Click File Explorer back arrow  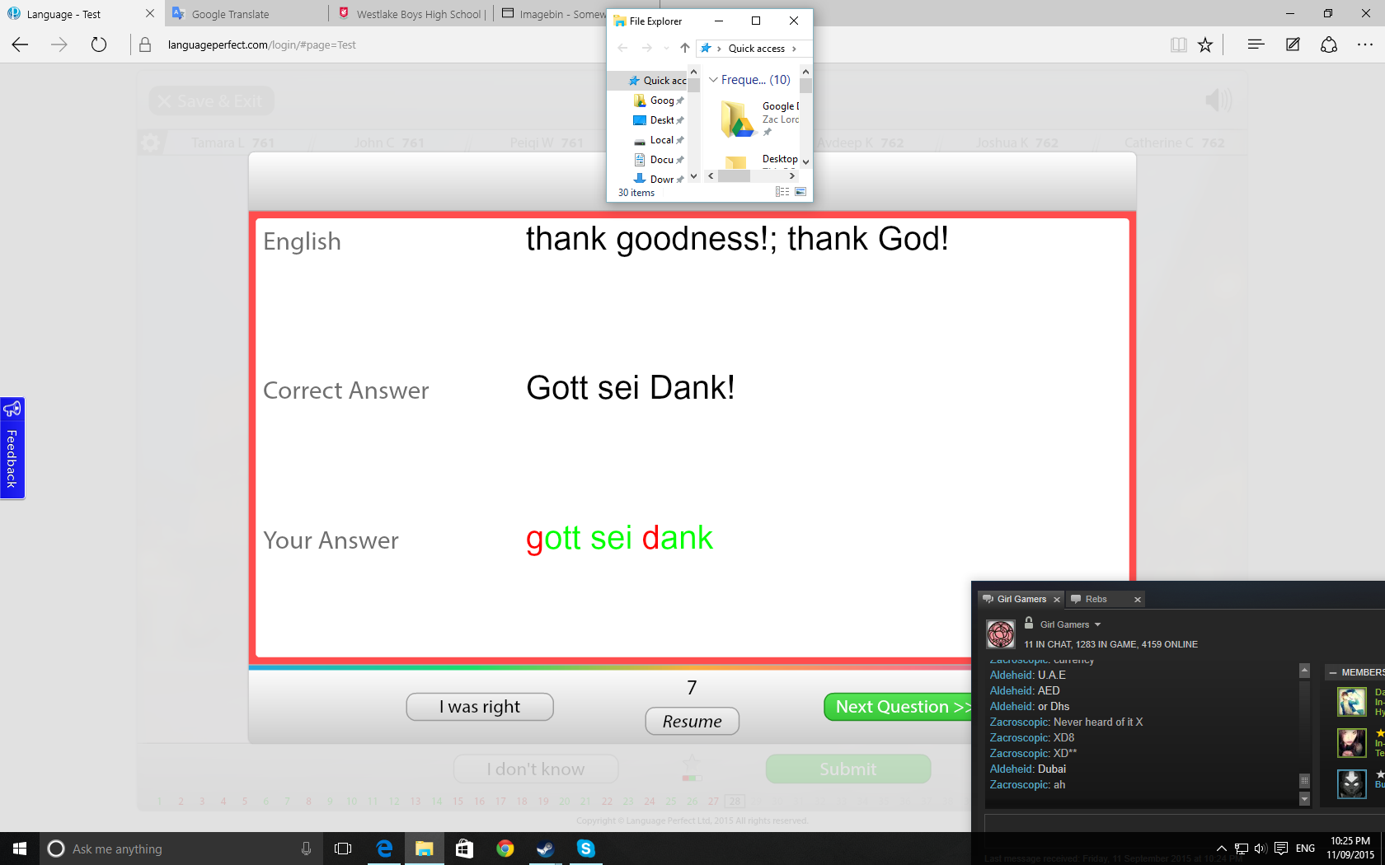(623, 48)
